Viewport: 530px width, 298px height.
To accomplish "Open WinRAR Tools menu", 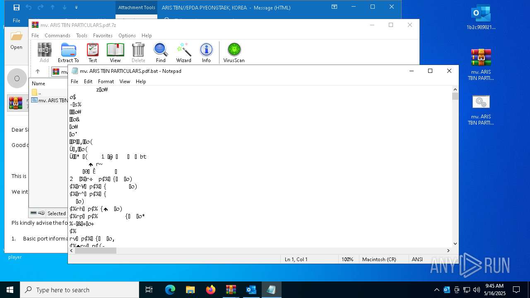I will [82, 36].
